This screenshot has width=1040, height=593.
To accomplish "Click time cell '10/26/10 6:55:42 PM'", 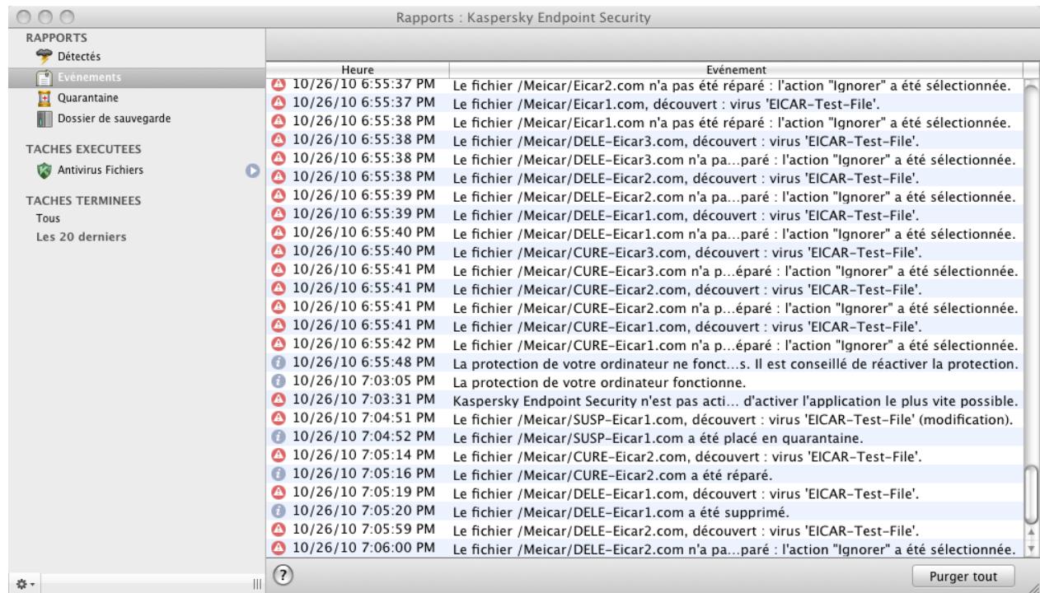I will point(364,344).
